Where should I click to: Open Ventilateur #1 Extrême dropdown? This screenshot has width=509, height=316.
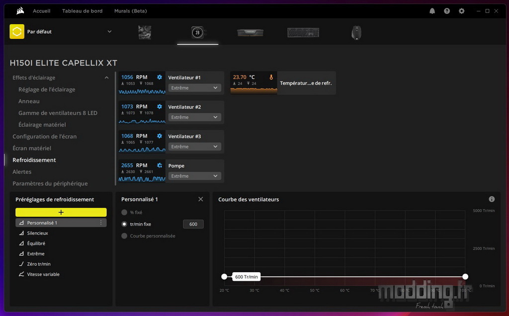tap(194, 88)
